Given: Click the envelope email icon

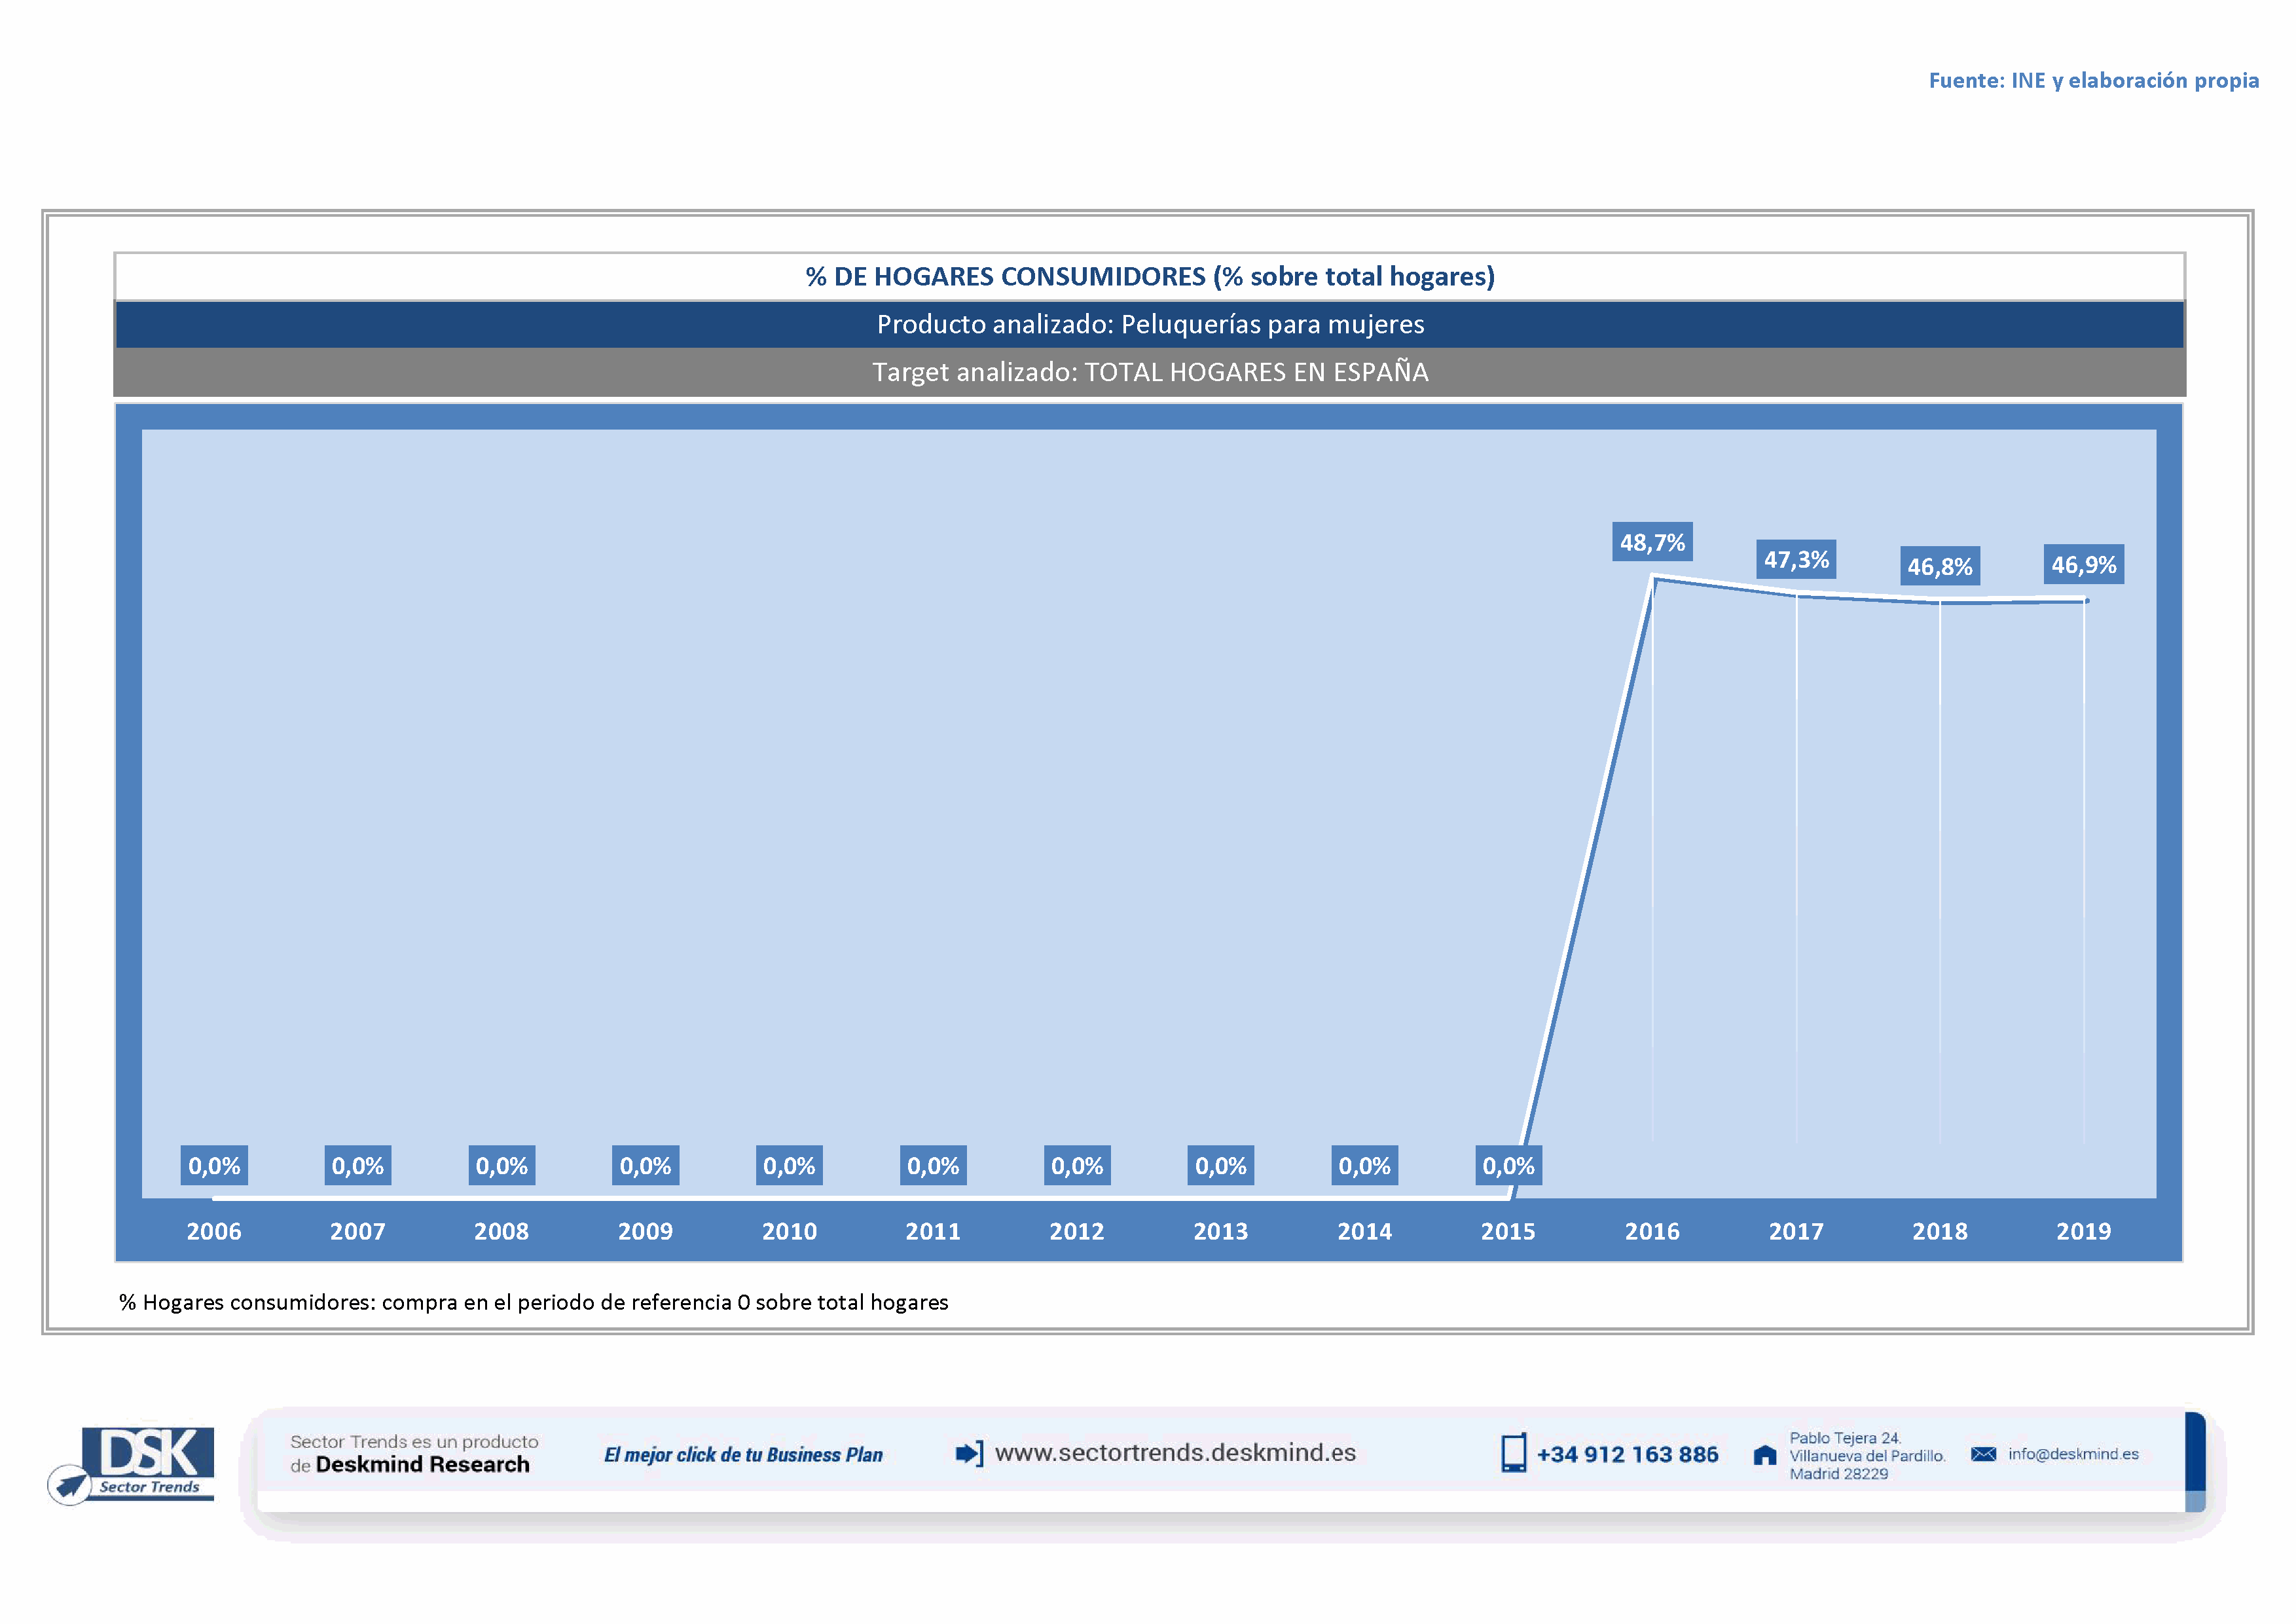Looking at the screenshot, I should (x=1983, y=1453).
